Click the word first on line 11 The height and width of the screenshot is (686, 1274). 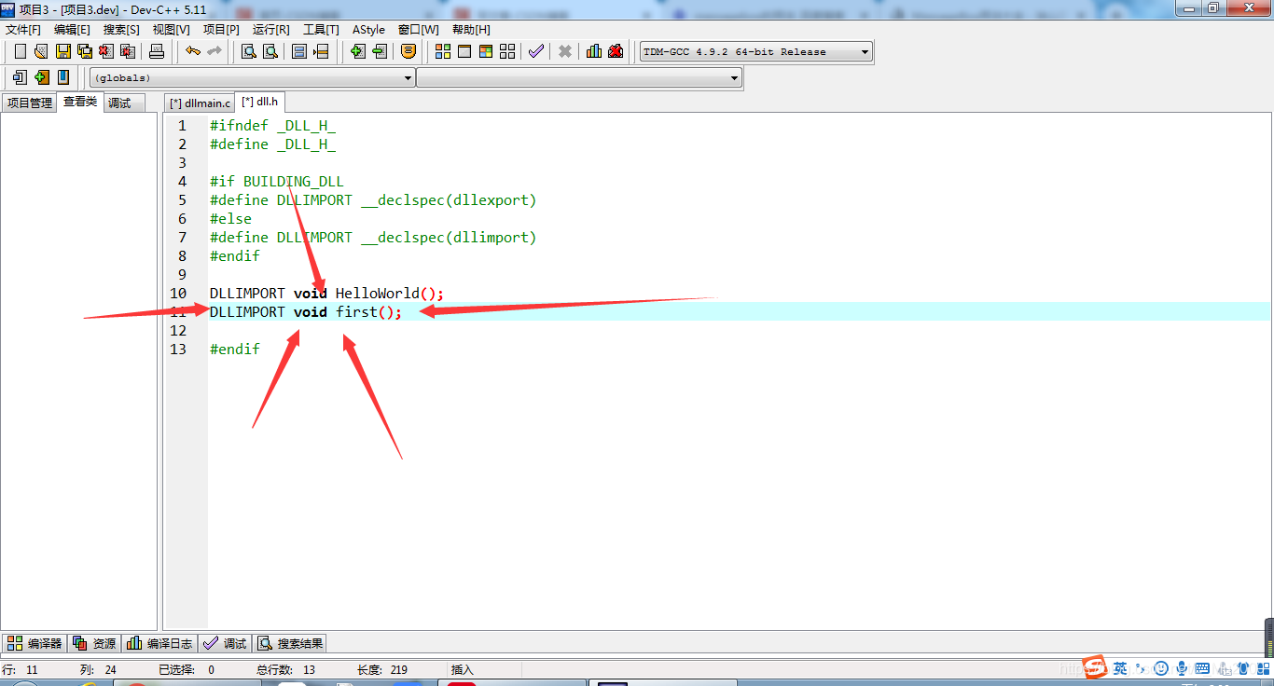[356, 312]
